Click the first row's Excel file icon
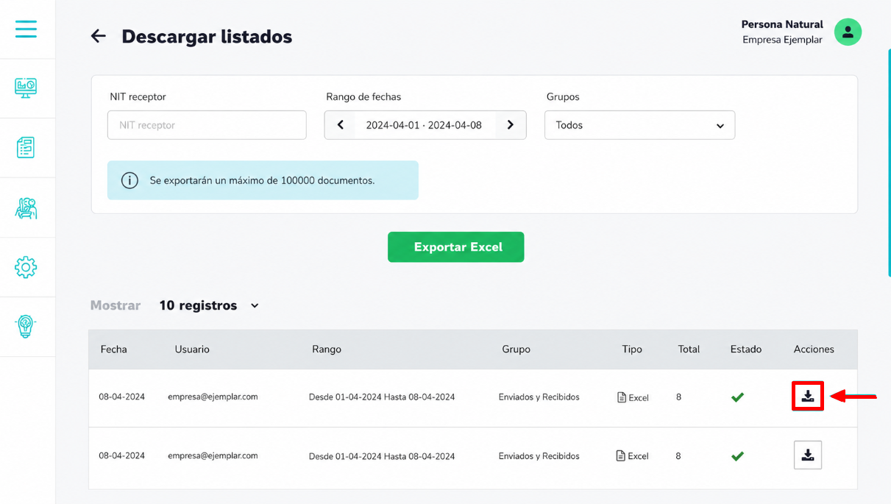891x504 pixels. 622,397
